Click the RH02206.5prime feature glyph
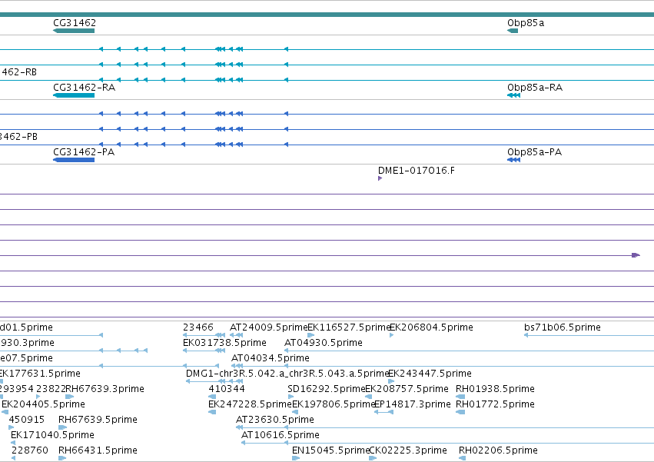Viewport: 654px width, 462px height. (x=462, y=458)
